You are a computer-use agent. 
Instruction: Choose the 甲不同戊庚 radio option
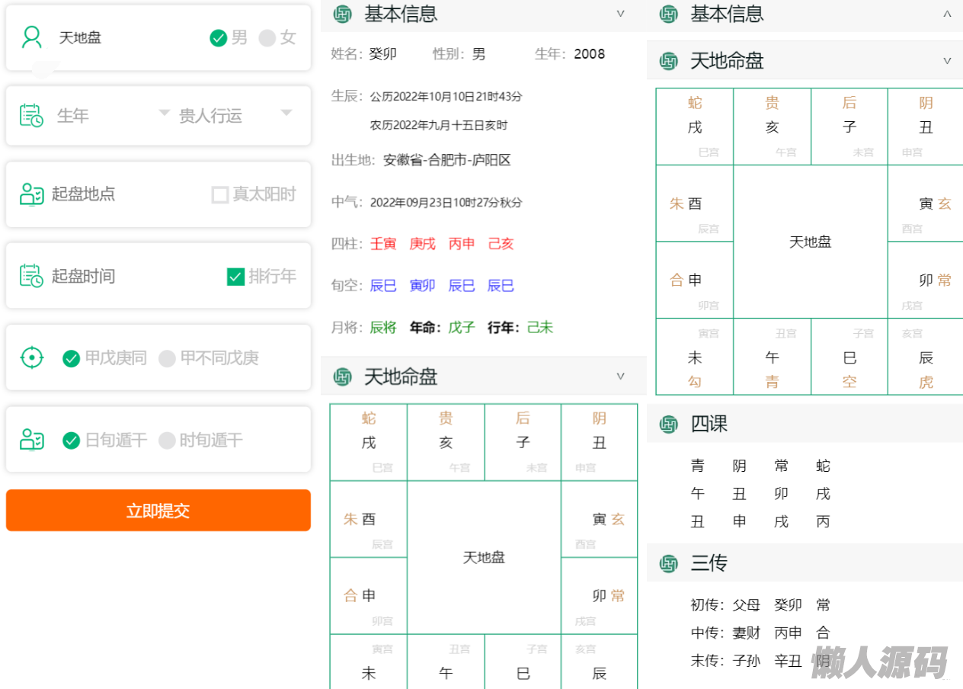[x=167, y=358]
